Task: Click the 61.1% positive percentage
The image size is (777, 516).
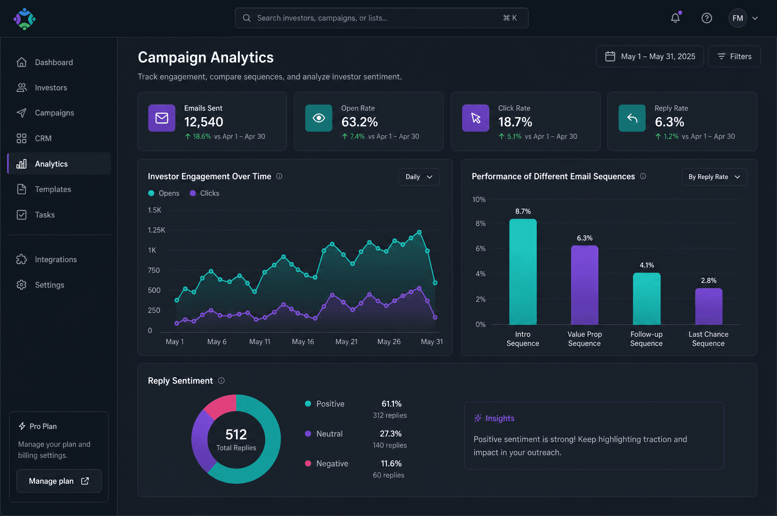Action: click(x=391, y=404)
